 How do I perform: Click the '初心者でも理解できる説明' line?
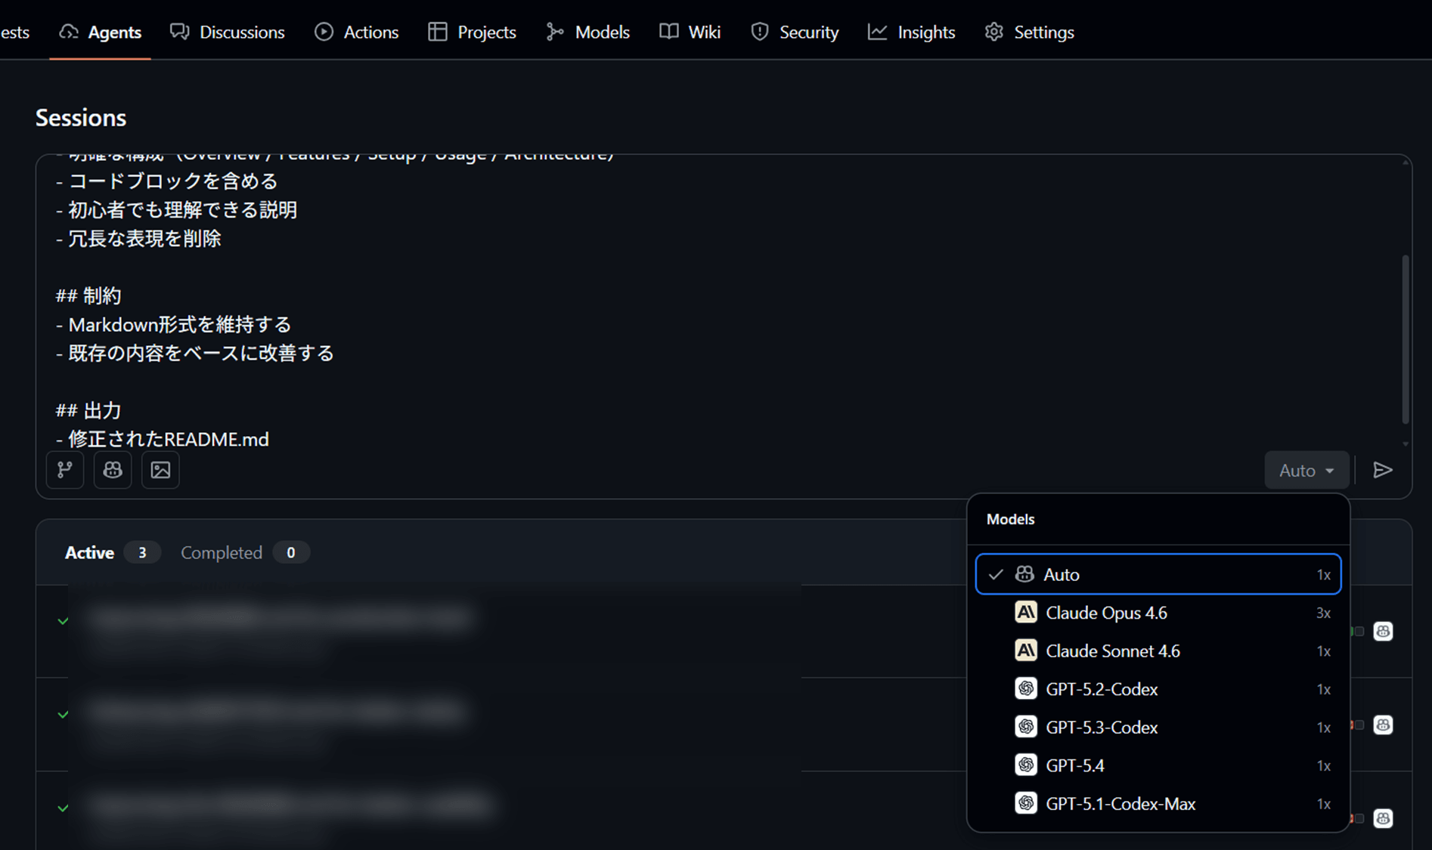point(183,209)
